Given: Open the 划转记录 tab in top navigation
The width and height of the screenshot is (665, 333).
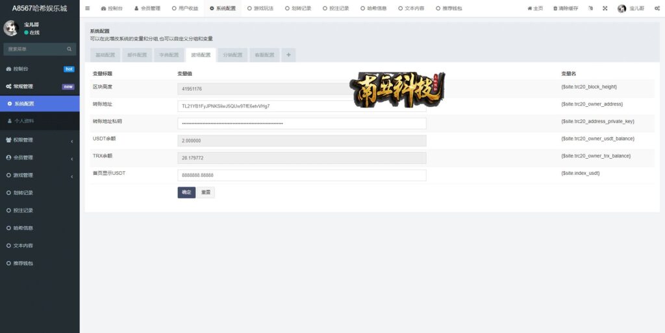Looking at the screenshot, I should (x=298, y=8).
